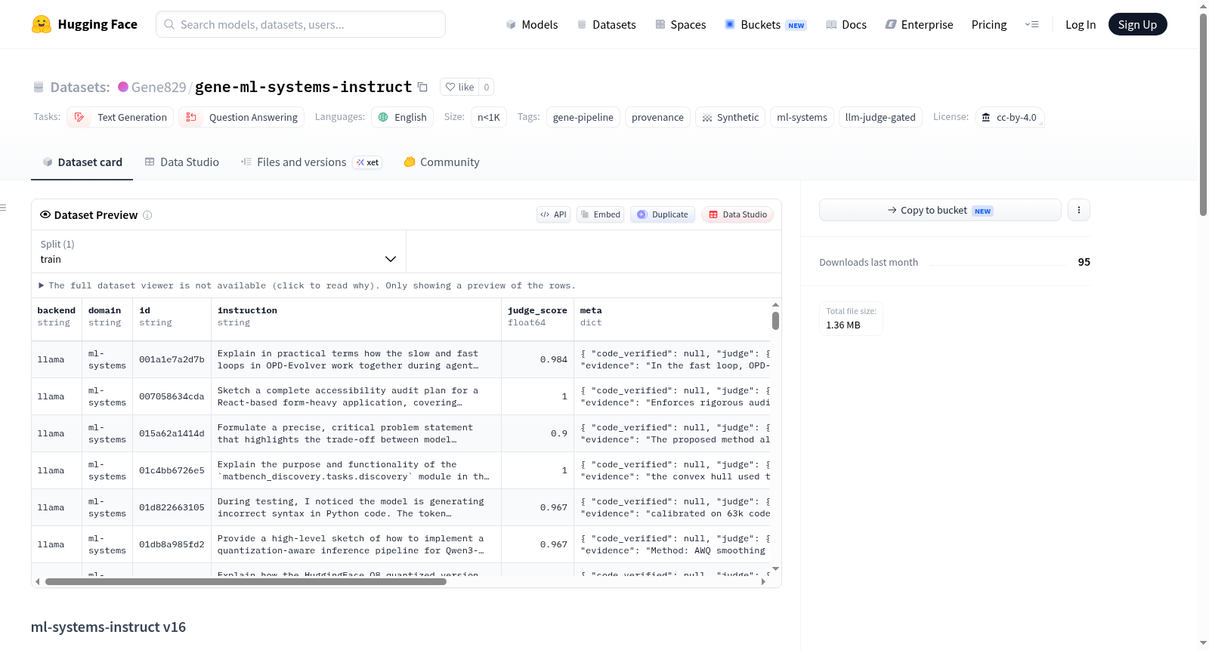This screenshot has width=1209, height=650.
Task: Copy dataset name with the copy icon
Action: [423, 87]
